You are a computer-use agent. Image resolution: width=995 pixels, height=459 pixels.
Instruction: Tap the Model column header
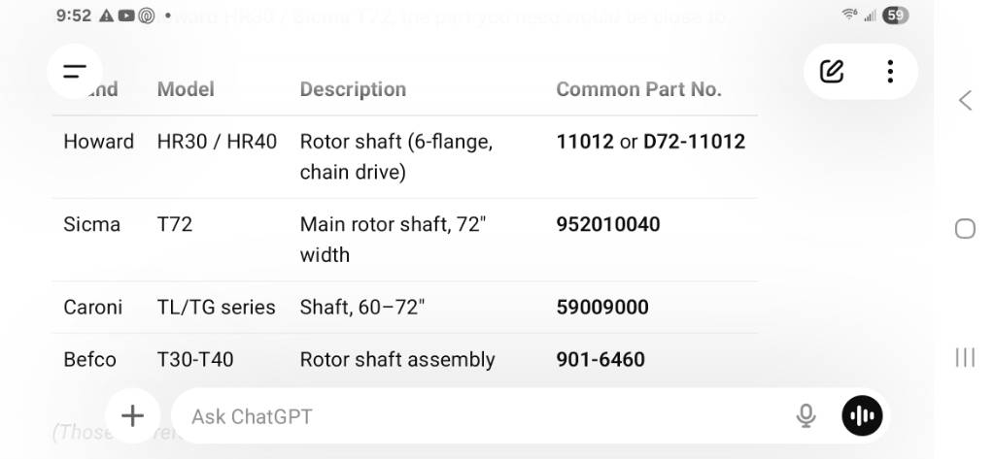(x=186, y=89)
